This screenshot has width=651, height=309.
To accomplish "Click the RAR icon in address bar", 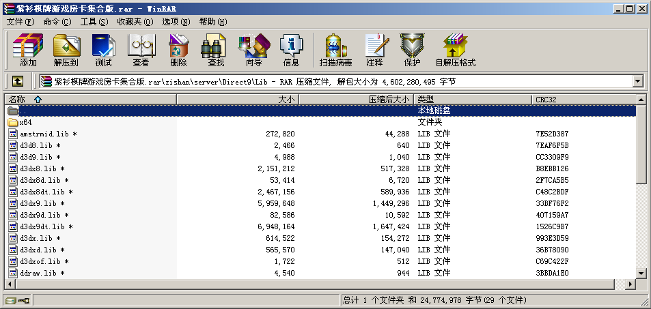I will (x=46, y=81).
